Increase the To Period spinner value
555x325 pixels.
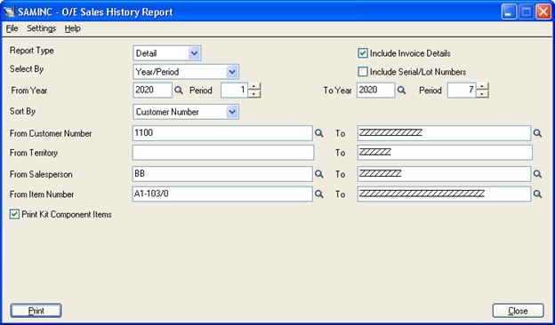[482, 86]
